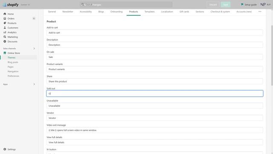The image size is (273, 154).
Task: Expand the Apps section chevron
Action: pos(34,84)
